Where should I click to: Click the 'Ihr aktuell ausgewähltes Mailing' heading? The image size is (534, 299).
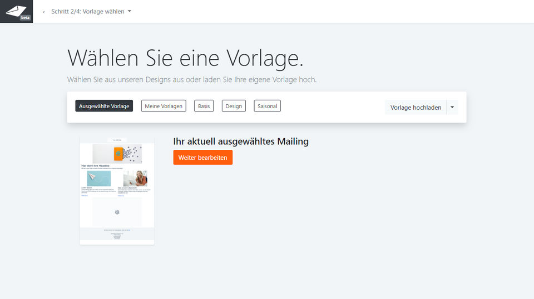click(241, 141)
